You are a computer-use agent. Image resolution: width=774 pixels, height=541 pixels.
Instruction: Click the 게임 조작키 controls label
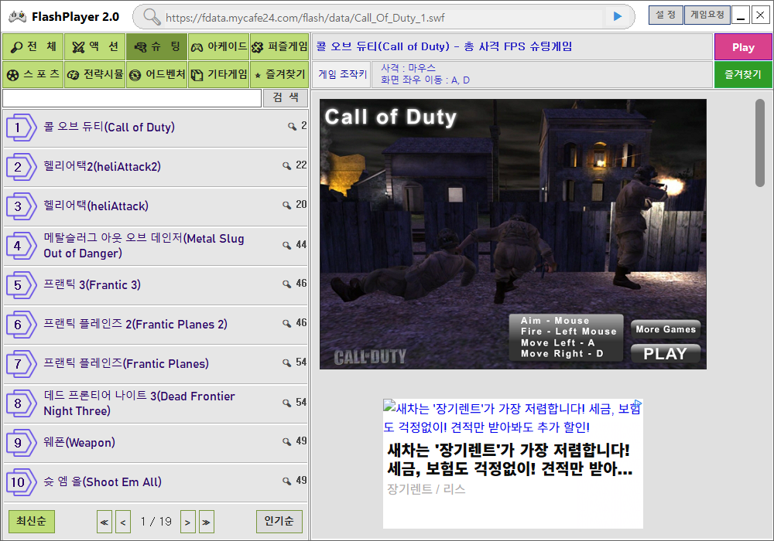[342, 74]
